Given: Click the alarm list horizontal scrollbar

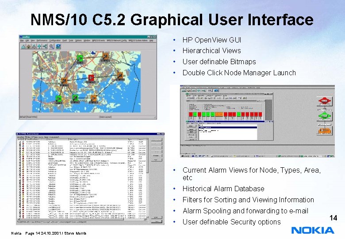Looking at the screenshot, I should pos(82,219).
